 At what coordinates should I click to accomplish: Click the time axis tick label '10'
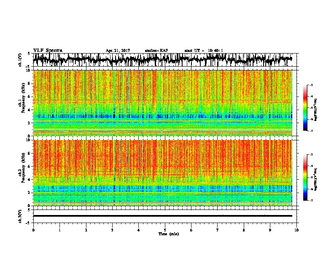click(296, 230)
